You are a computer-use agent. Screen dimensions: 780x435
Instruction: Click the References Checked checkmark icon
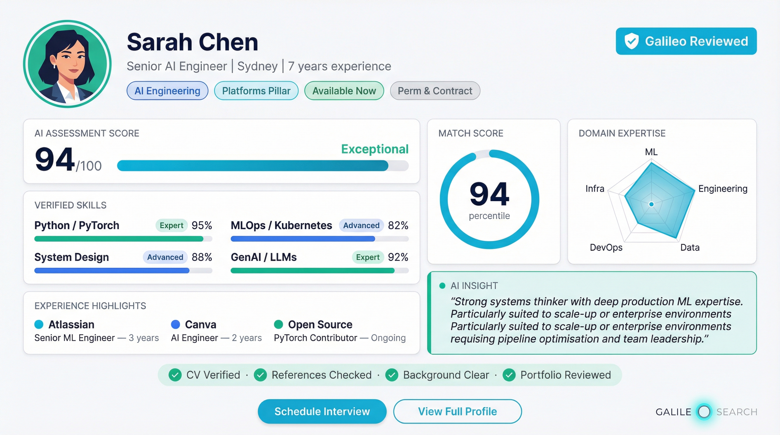(260, 375)
